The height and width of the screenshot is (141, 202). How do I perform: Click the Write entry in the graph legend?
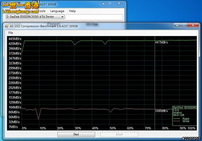tap(186, 121)
